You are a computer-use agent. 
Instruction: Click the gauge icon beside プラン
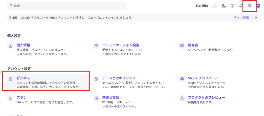click(11, 98)
